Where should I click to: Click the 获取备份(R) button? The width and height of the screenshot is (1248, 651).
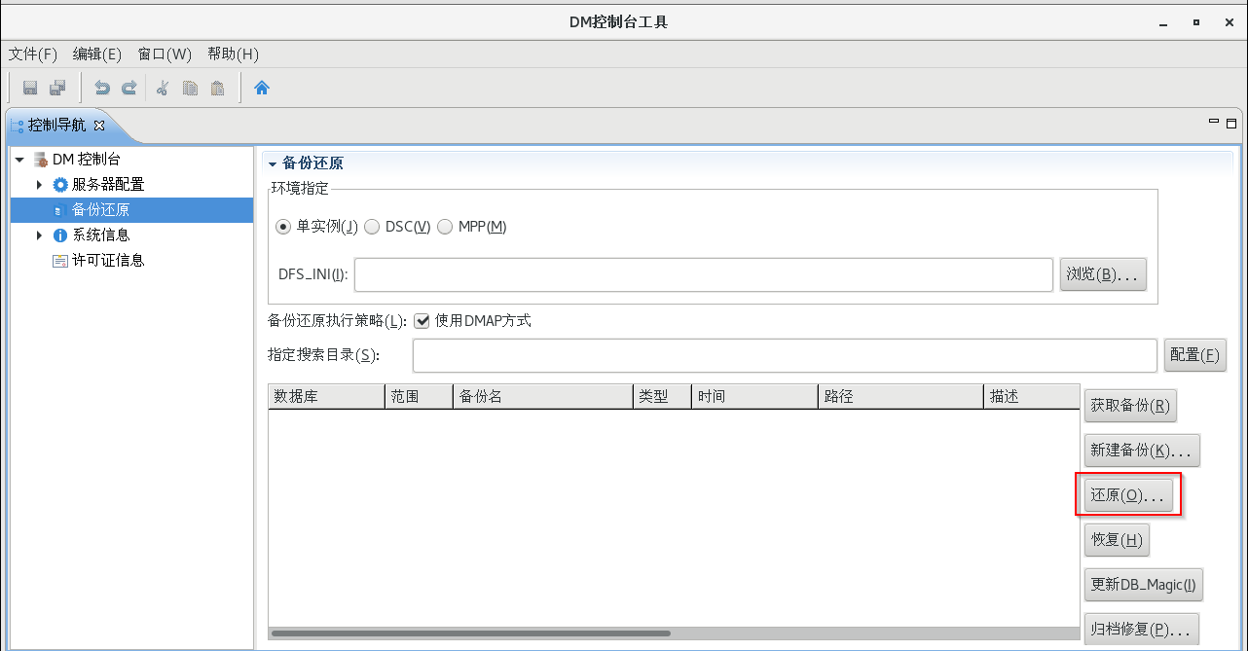pos(1130,405)
